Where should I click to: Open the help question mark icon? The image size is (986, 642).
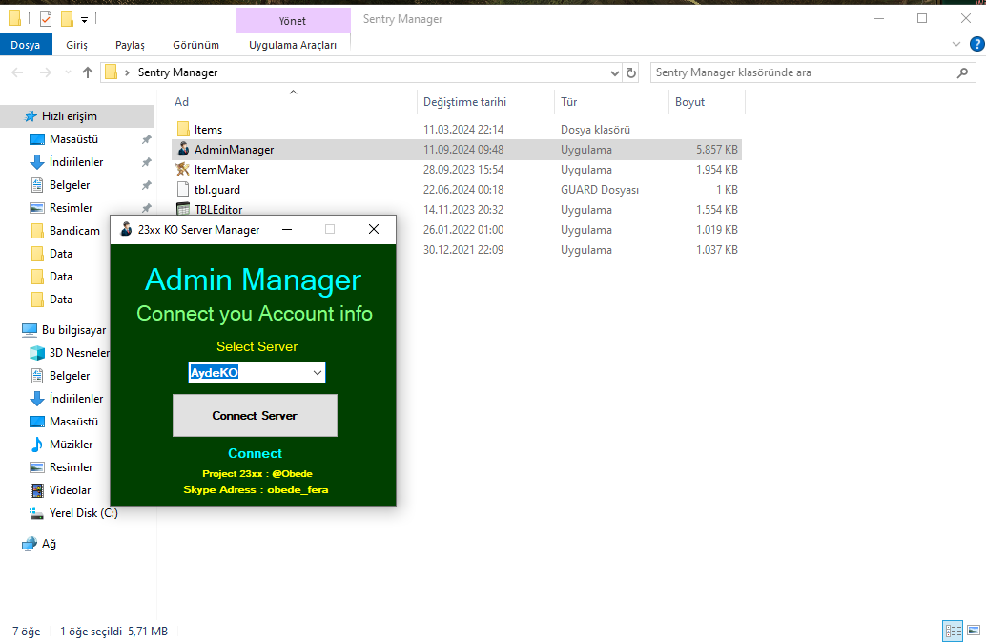tap(977, 44)
